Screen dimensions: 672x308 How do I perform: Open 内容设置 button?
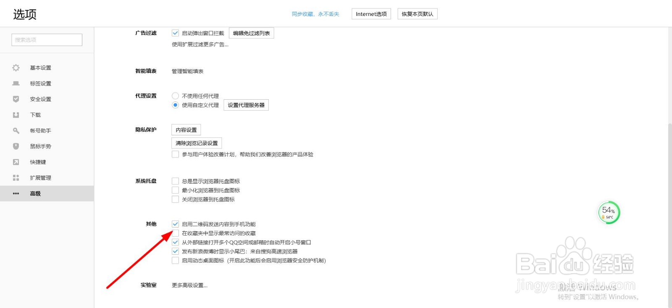click(x=186, y=130)
